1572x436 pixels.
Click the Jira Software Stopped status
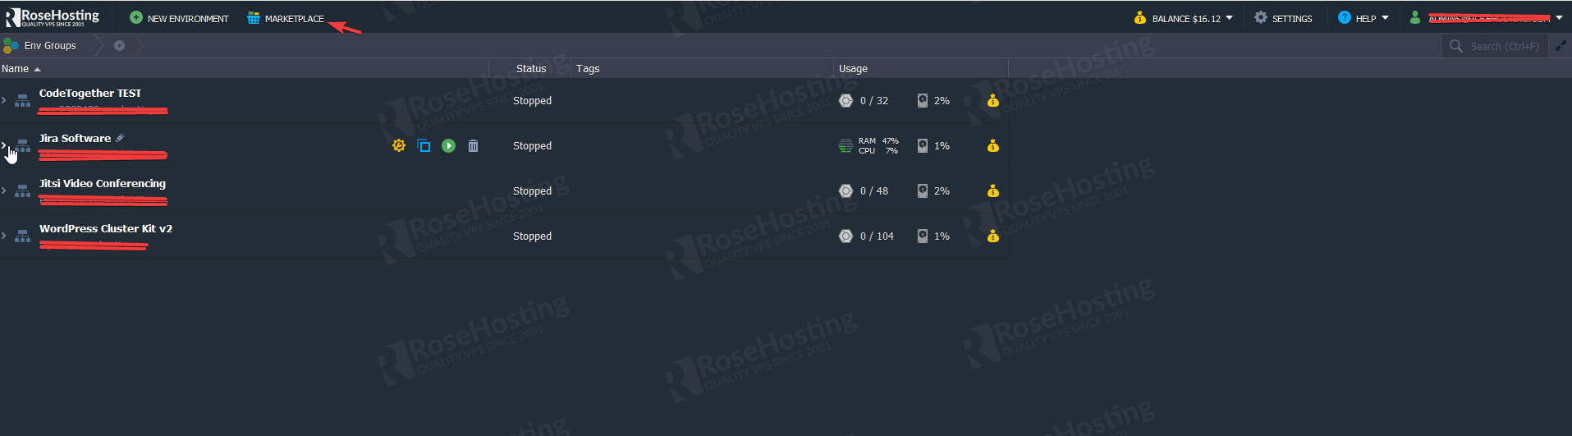point(532,146)
